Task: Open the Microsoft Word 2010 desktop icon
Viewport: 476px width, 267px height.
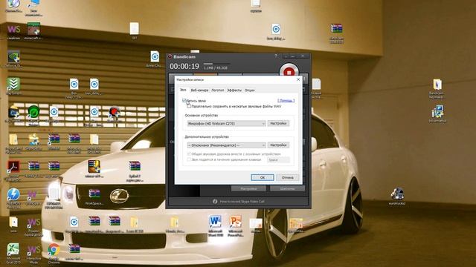Action: point(215,225)
